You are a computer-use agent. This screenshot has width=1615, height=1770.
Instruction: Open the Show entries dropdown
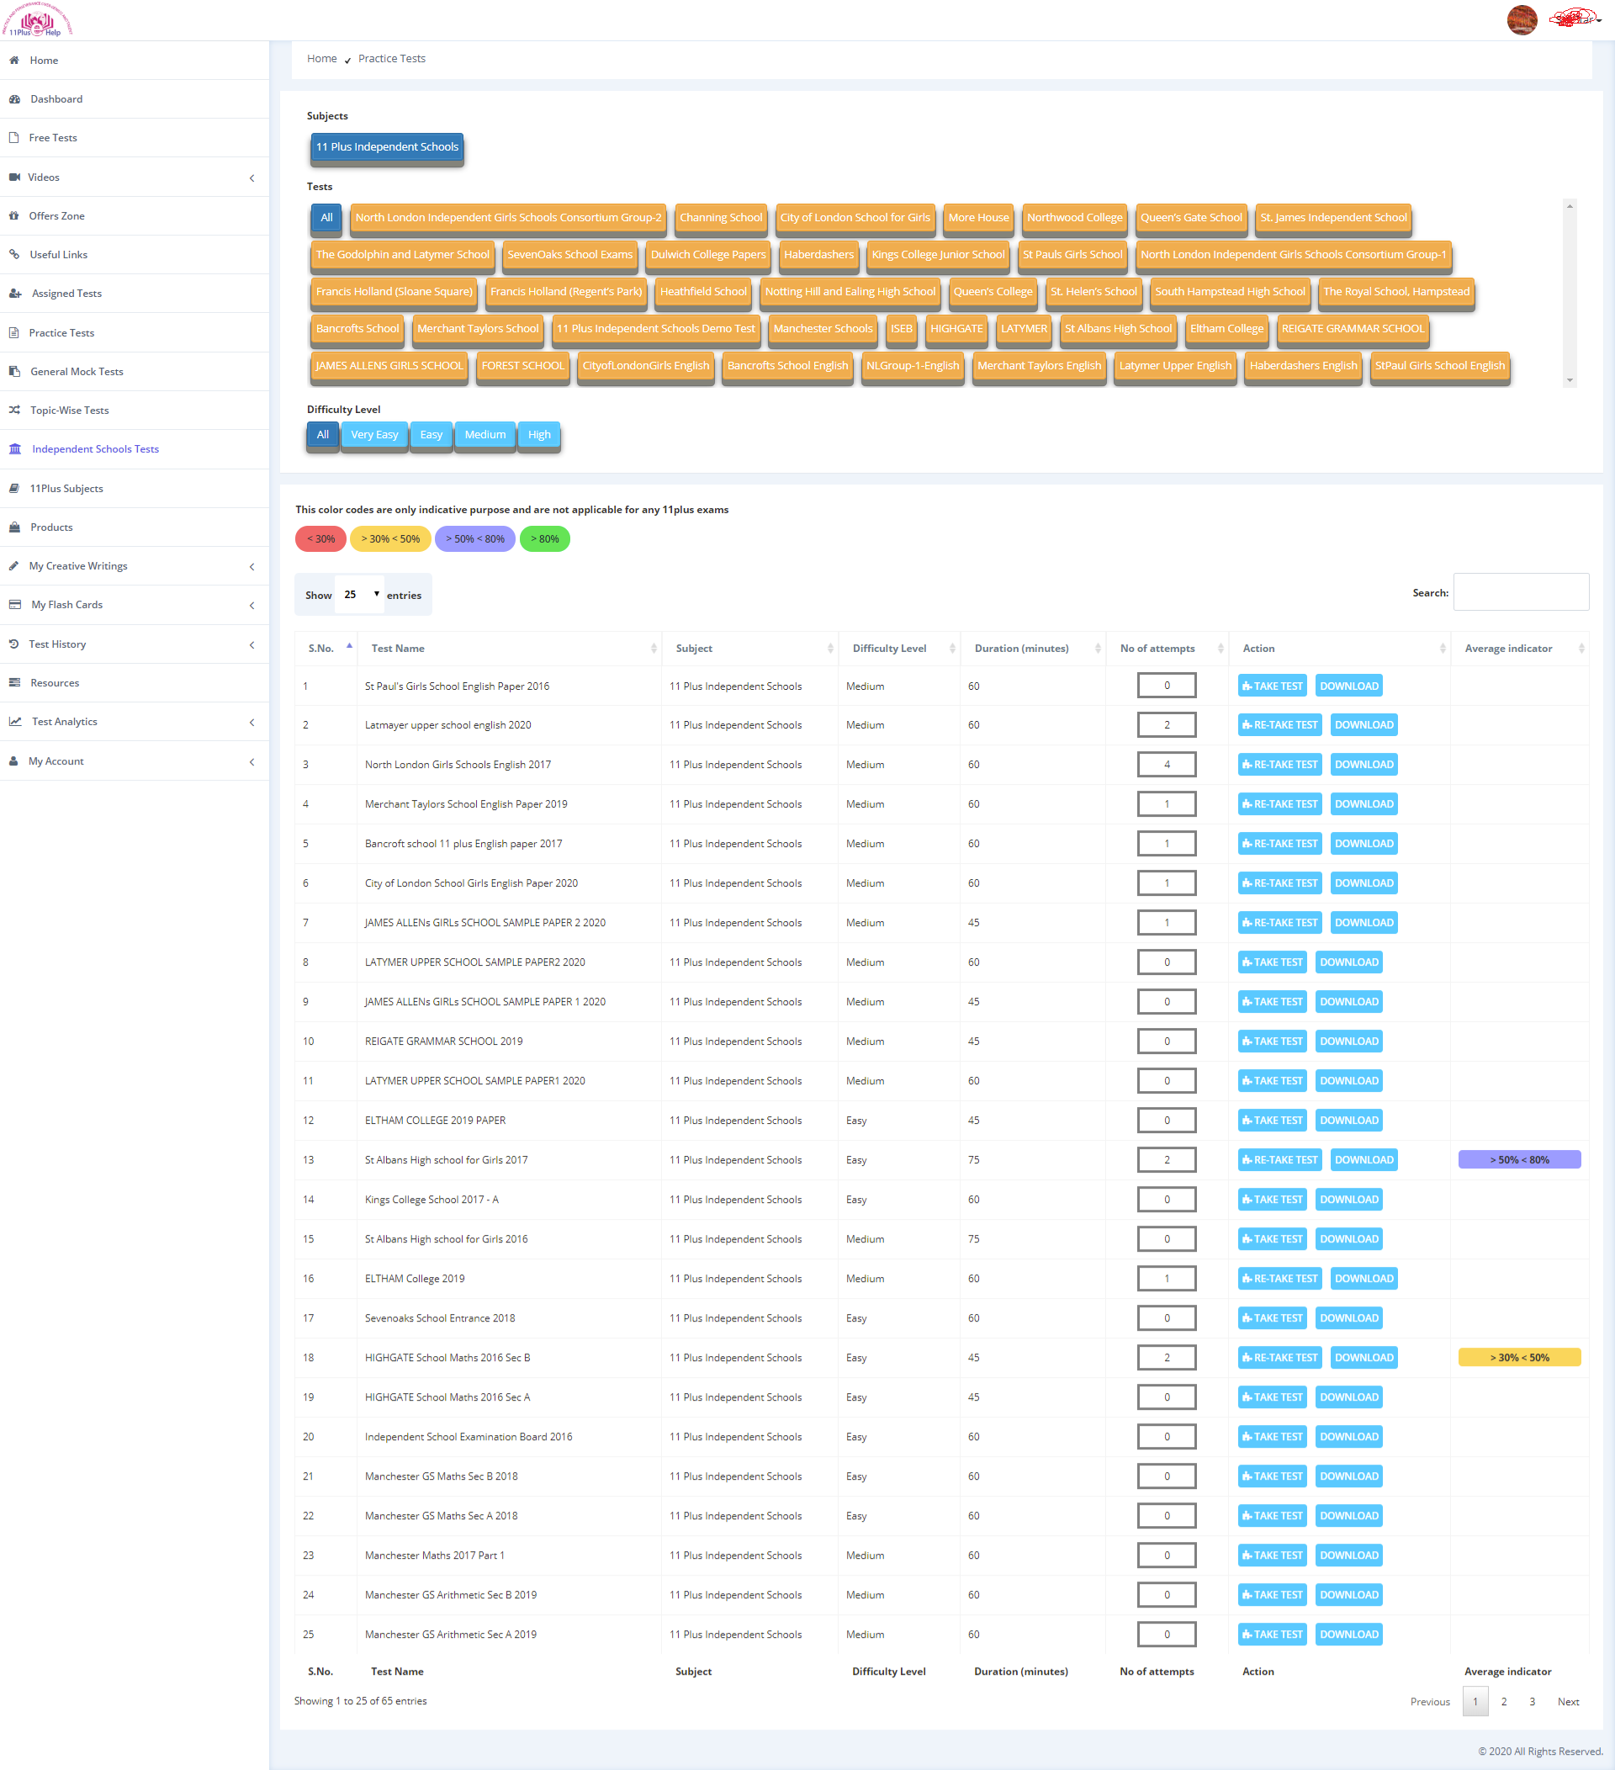click(x=361, y=595)
